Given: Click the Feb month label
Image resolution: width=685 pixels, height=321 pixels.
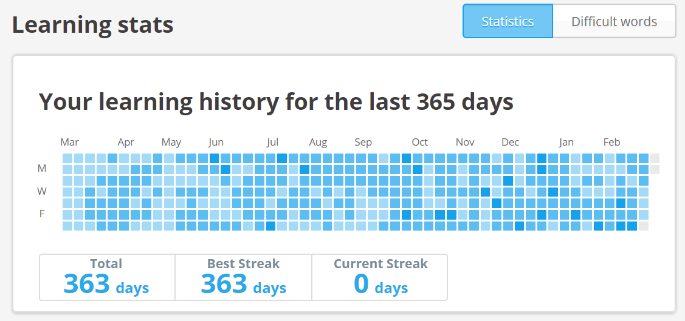Looking at the screenshot, I should click(x=611, y=142).
